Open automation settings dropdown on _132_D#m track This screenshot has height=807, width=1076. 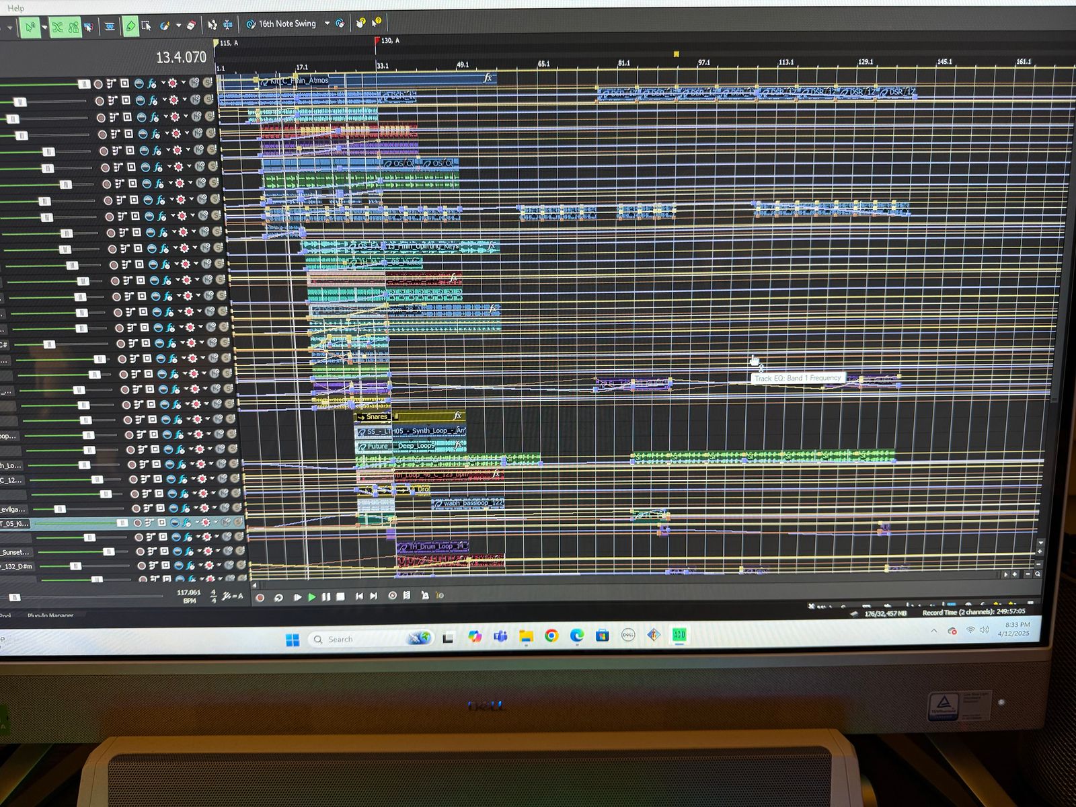click(x=219, y=566)
